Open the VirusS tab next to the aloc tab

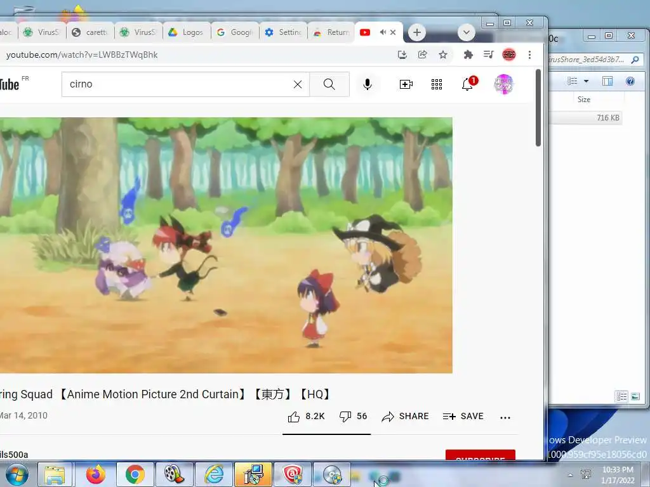42,32
